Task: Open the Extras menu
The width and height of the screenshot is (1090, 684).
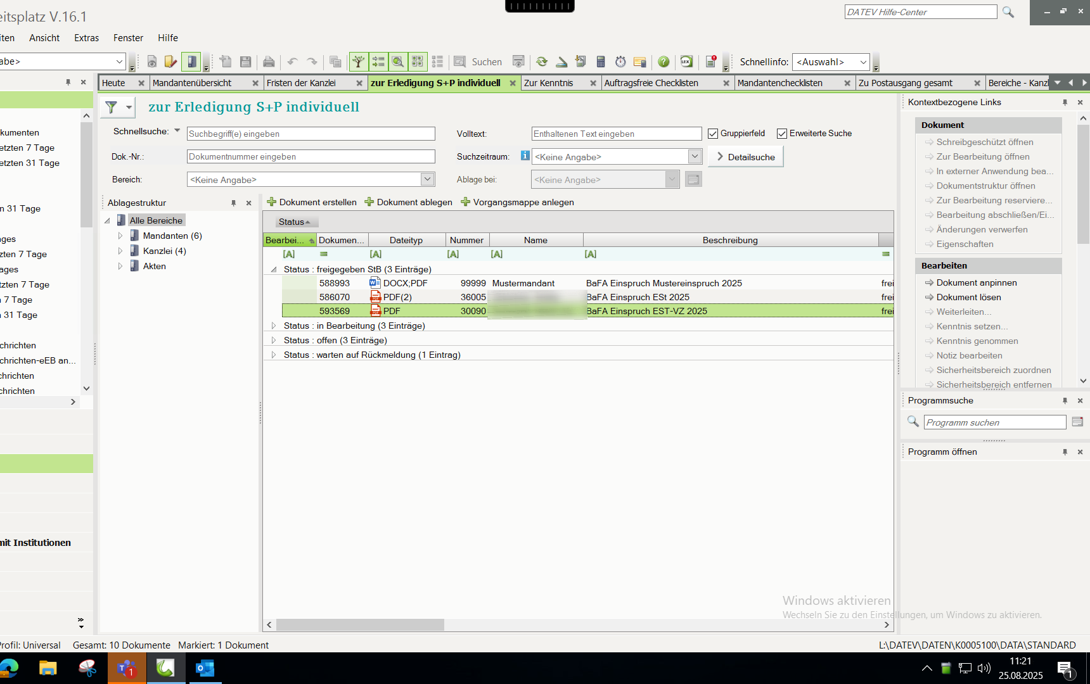Action: (86, 38)
